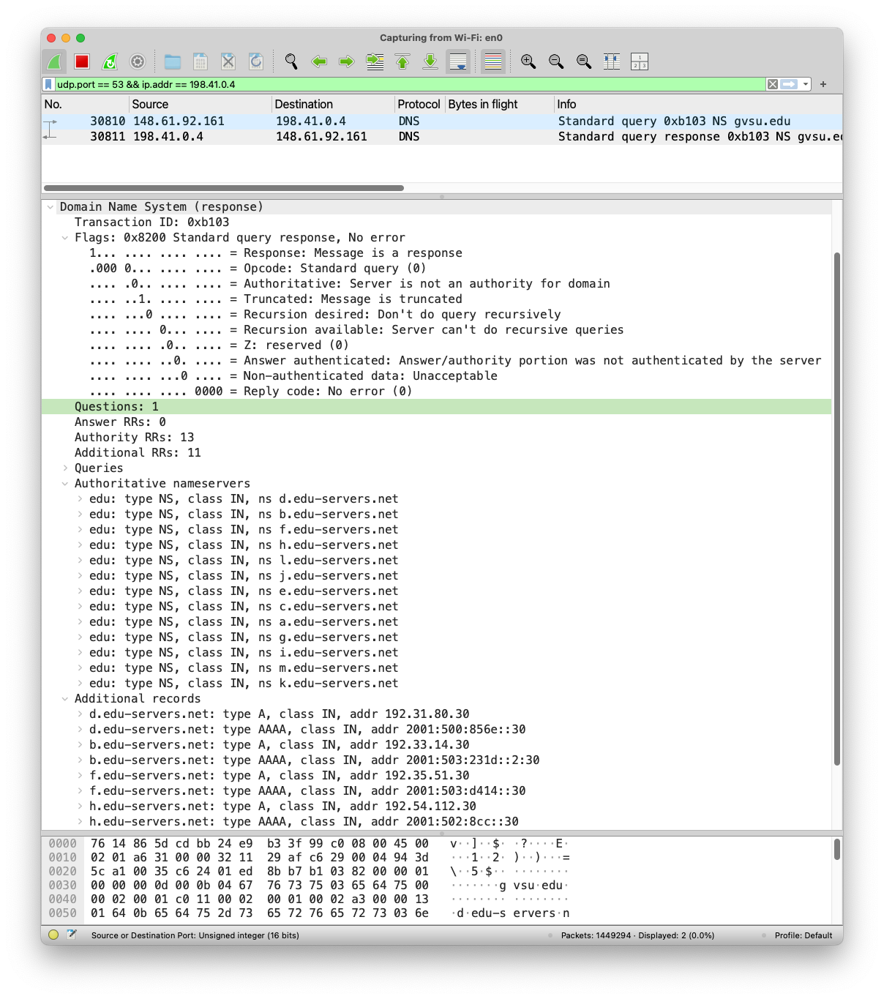Select the Answer RRs: 0 field
The image size is (884, 999).
pyautogui.click(x=437, y=422)
